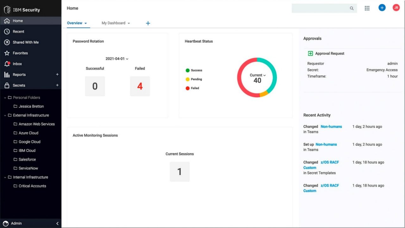Screen dimensions: 405x228
Task: Open the 2021-04-01 date dropdown
Action: 117,59
